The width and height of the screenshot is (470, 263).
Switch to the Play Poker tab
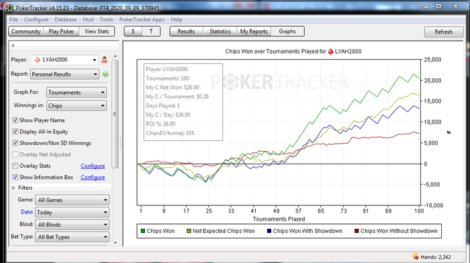pyautogui.click(x=61, y=32)
